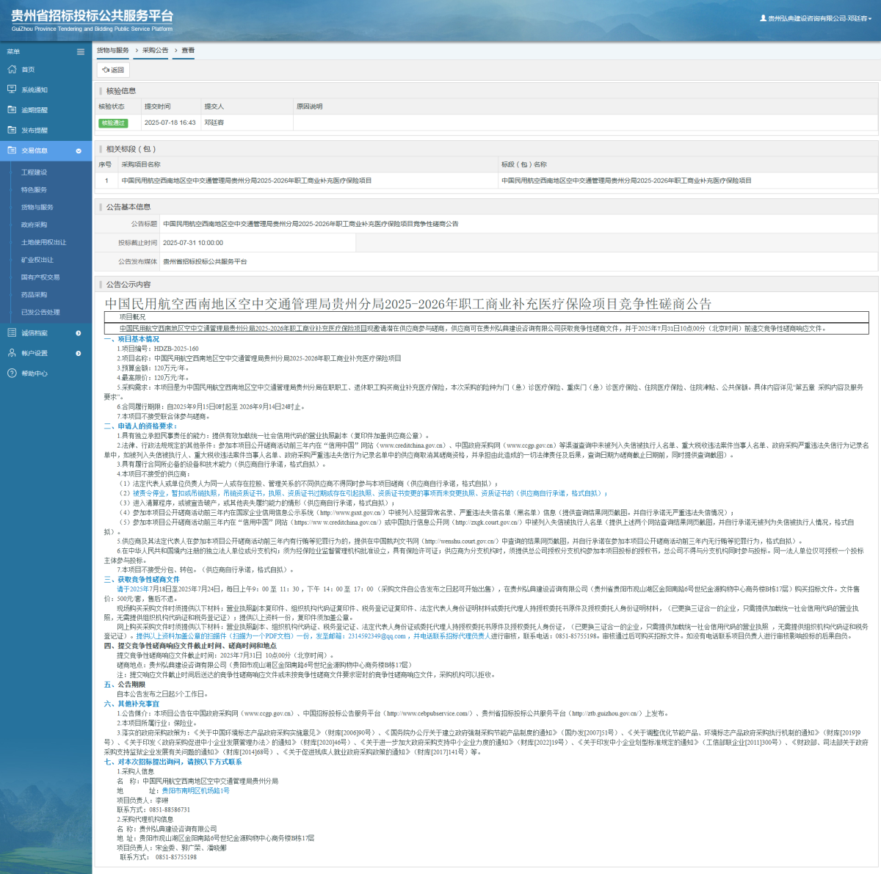
Task: Open the user account dropdown at top right
Action: pos(816,18)
